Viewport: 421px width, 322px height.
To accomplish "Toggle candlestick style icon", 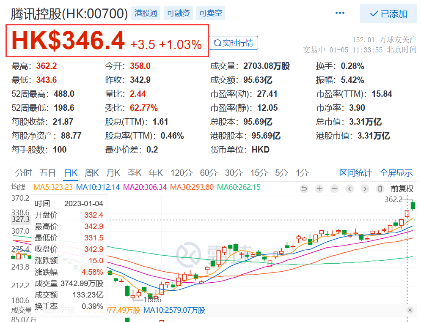I will click(380, 189).
